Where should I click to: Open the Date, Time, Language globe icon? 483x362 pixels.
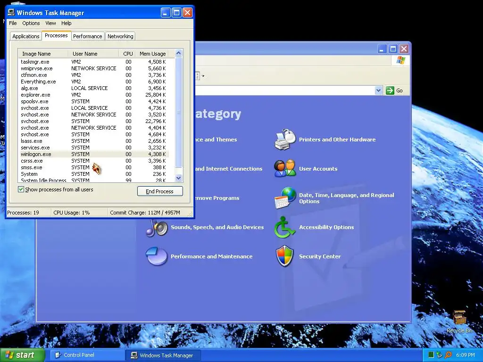click(x=285, y=198)
